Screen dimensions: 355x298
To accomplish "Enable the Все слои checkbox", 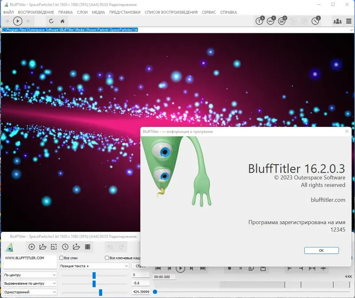I will tap(62, 258).
